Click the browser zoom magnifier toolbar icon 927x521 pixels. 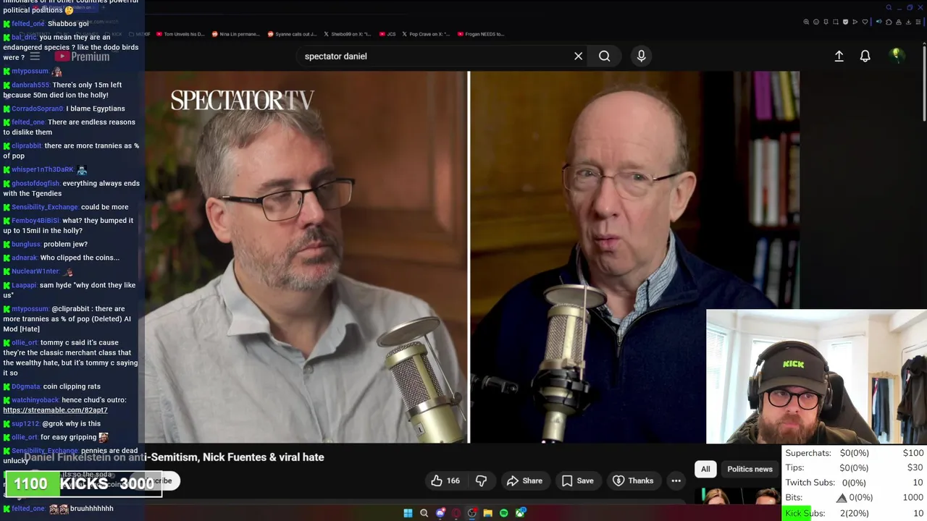(x=806, y=22)
